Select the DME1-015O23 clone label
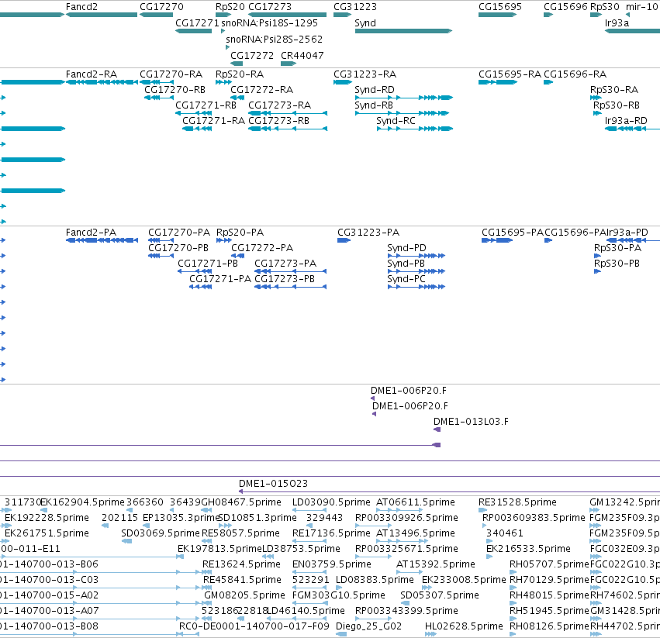Image resolution: width=660 pixels, height=638 pixels. click(x=273, y=484)
